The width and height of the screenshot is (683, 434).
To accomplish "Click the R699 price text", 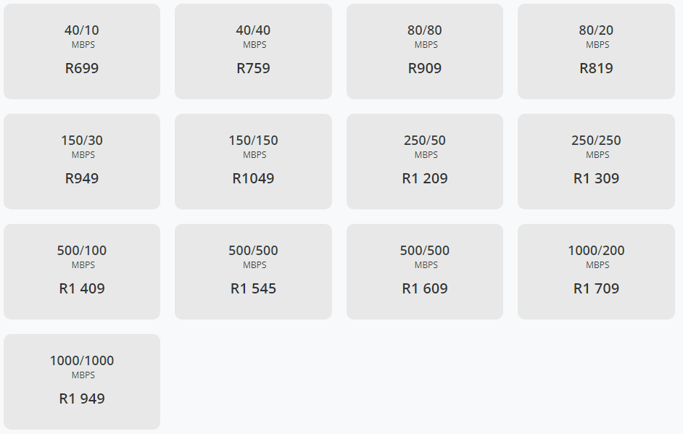I will [82, 69].
